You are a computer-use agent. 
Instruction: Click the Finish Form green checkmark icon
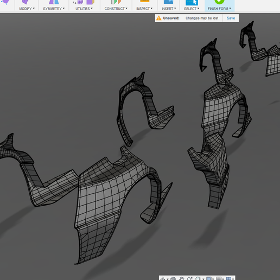click(219, 2)
